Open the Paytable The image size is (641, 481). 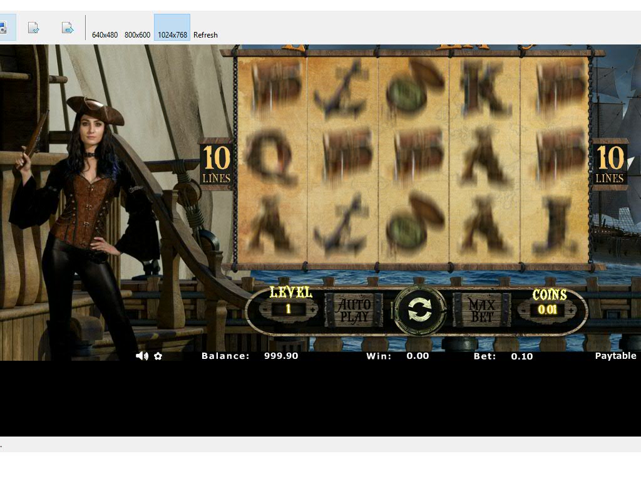click(615, 356)
